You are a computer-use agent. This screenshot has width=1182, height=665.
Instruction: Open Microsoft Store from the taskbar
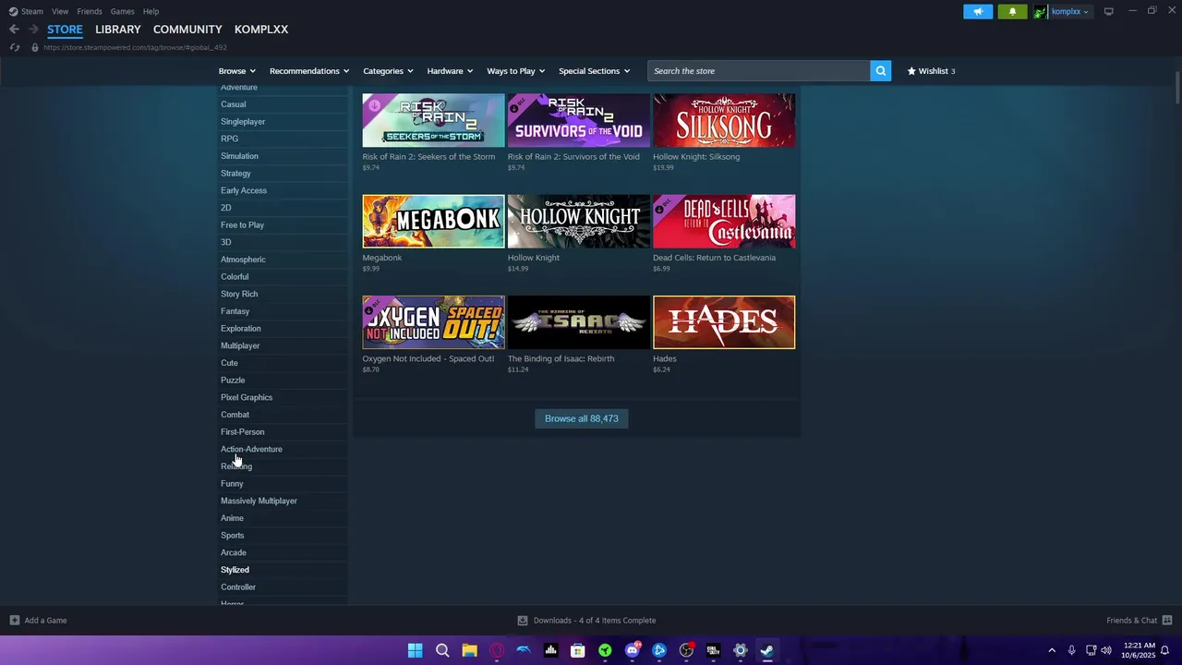pyautogui.click(x=578, y=650)
